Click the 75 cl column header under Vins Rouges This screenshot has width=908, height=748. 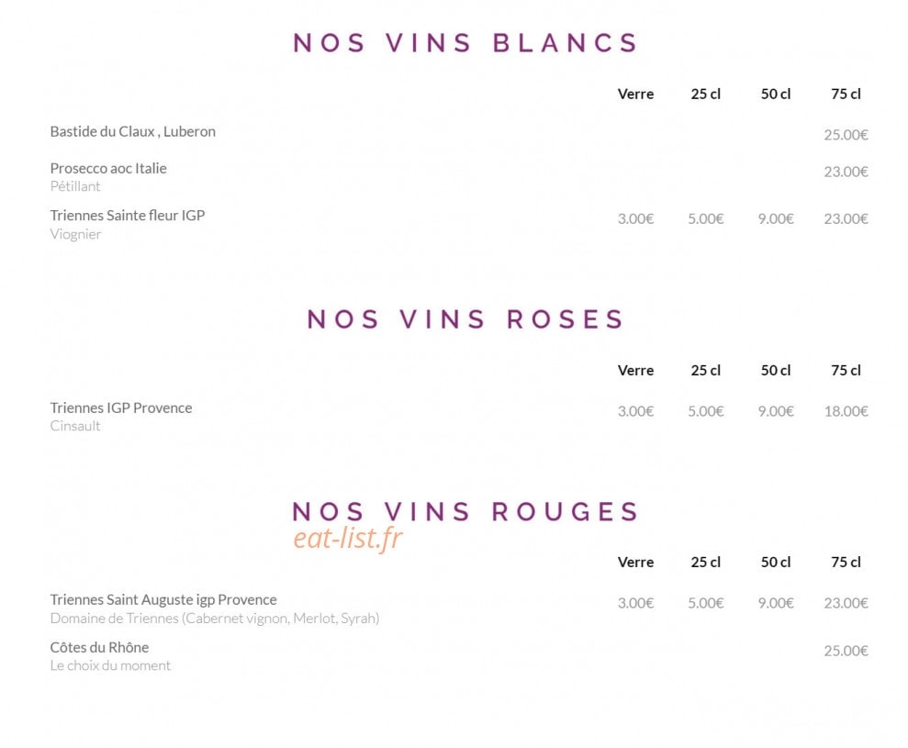(846, 562)
